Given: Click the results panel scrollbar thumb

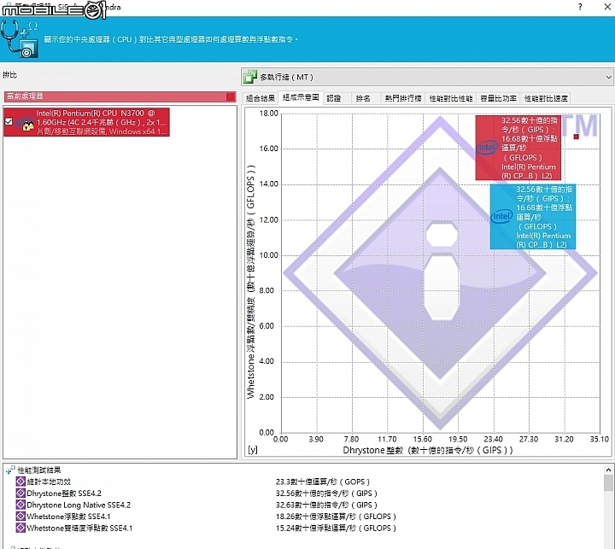Looking at the screenshot, I should click(x=608, y=482).
